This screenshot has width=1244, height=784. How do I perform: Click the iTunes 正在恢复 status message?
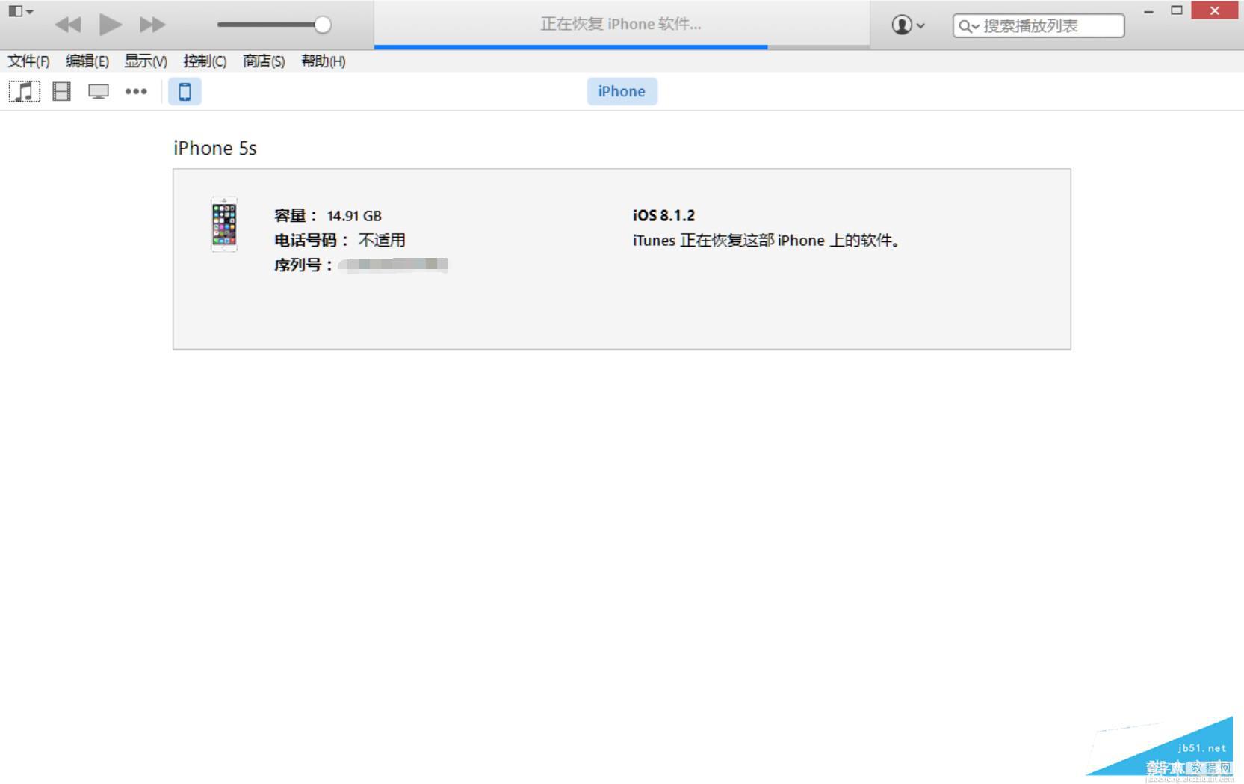[x=767, y=241]
